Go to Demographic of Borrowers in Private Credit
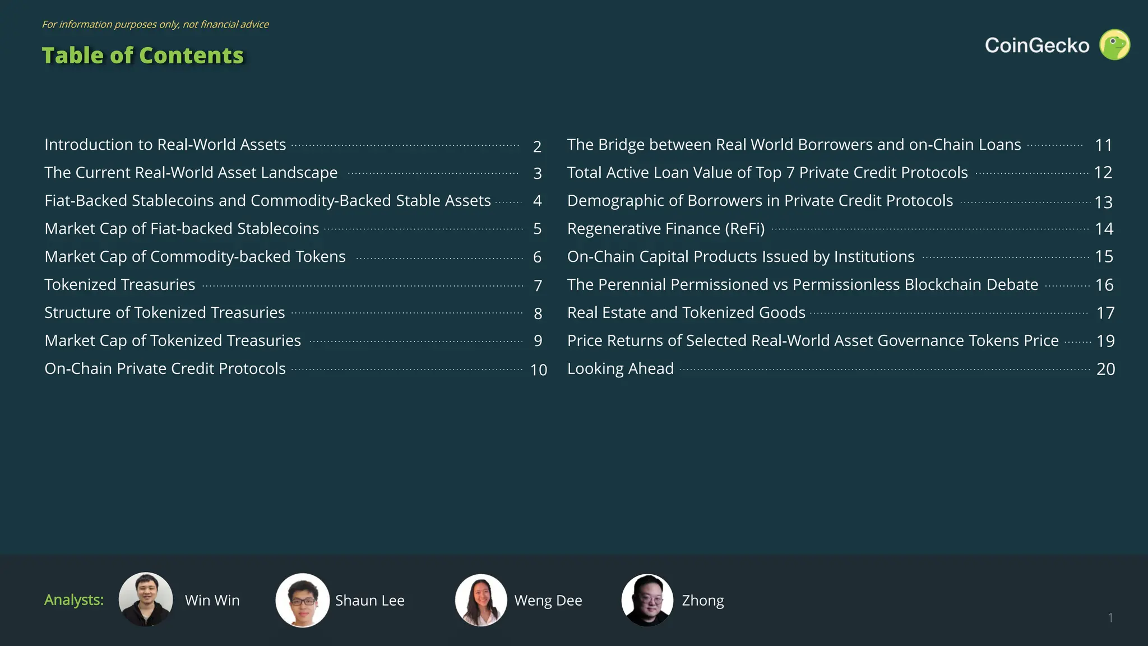This screenshot has height=646, width=1148. click(x=760, y=201)
